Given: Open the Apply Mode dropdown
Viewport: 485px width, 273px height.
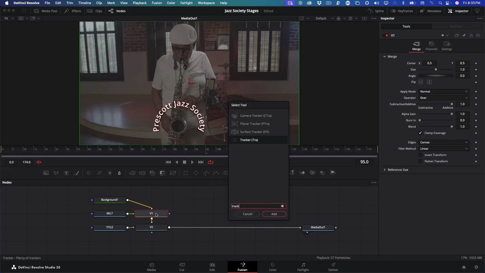Looking at the screenshot, I should pos(444,92).
